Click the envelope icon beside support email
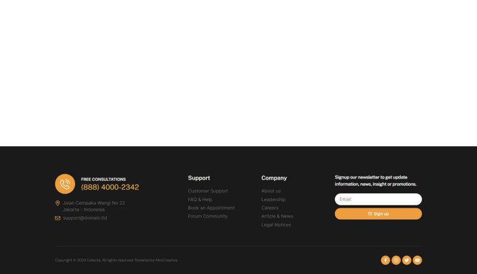477x274 pixels. (58, 218)
